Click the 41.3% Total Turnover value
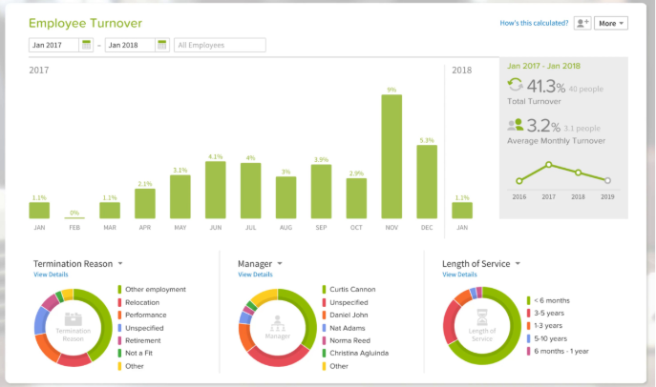Image resolution: width=656 pixels, height=387 pixels. 546,87
